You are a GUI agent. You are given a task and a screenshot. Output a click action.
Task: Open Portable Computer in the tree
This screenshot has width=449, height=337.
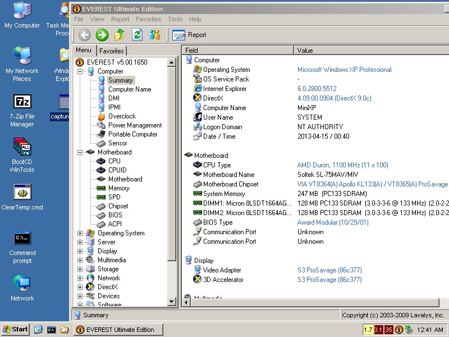coord(133,134)
